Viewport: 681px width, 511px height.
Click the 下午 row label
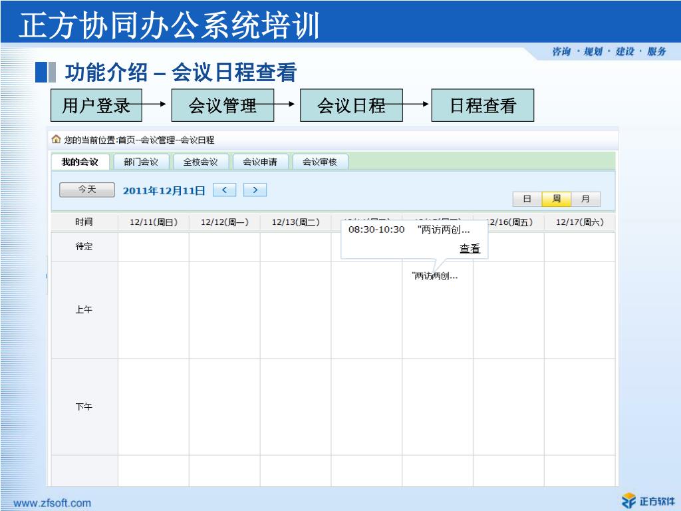[84, 407]
